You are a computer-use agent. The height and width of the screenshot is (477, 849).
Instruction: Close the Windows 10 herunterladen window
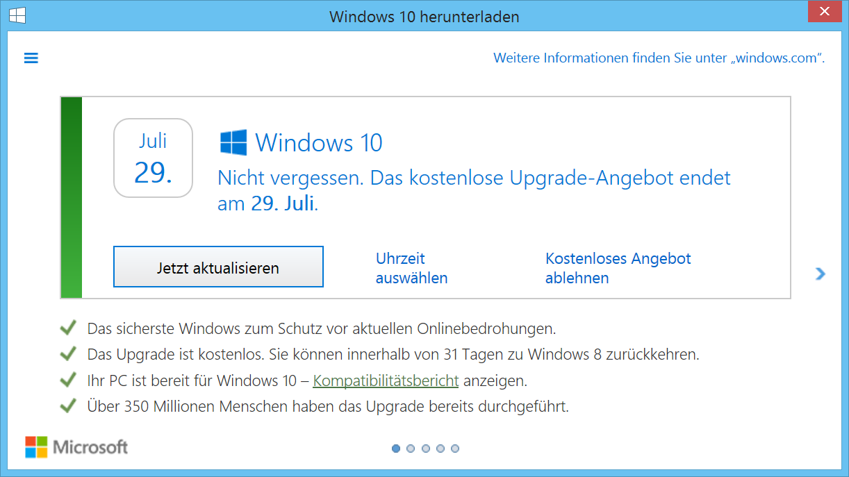tap(824, 12)
